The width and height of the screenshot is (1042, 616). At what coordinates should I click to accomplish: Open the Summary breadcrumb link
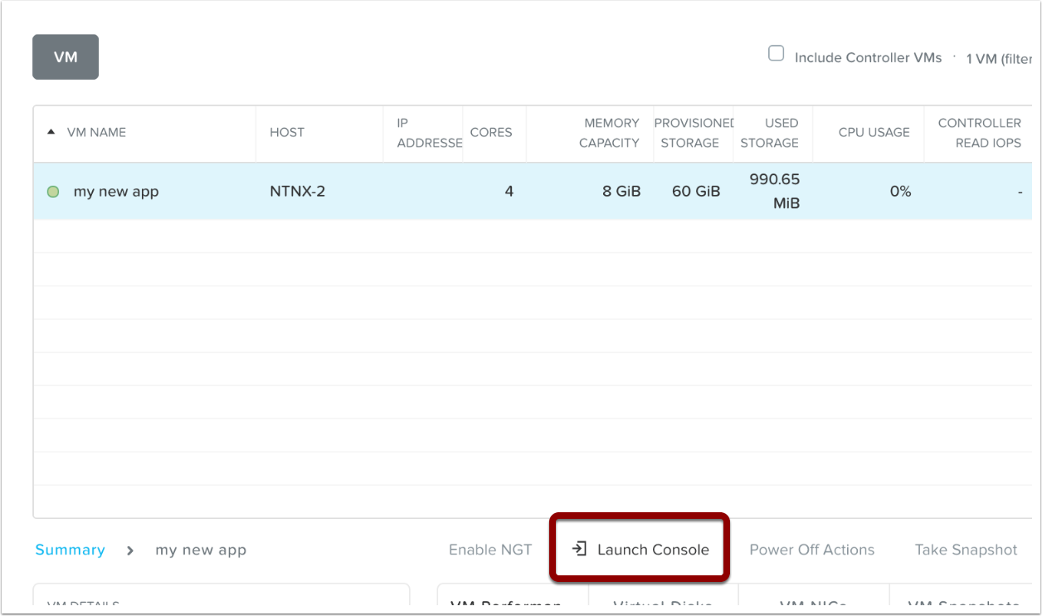click(70, 550)
